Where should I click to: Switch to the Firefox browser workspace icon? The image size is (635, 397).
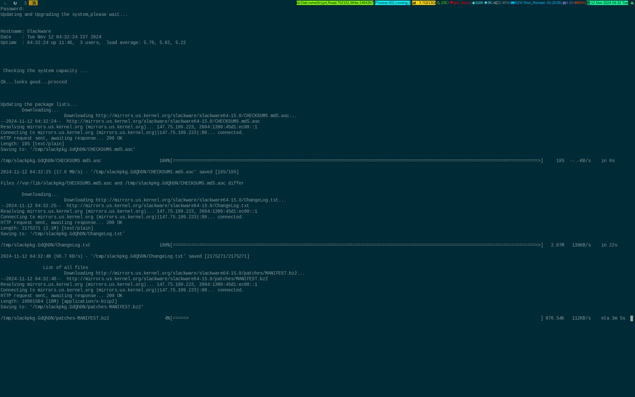point(14,3)
